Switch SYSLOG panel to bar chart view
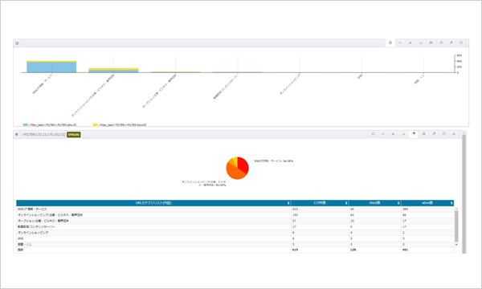Screen dimensions: 482x289 click(x=393, y=134)
